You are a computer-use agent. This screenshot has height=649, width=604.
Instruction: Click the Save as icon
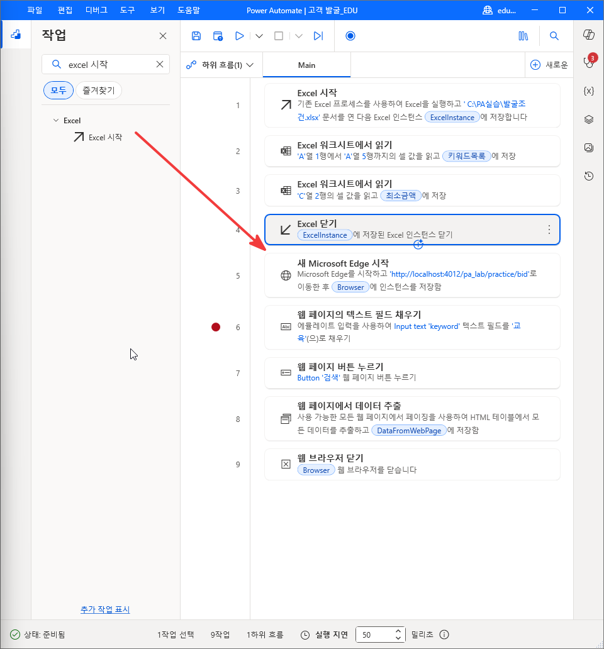(x=218, y=36)
